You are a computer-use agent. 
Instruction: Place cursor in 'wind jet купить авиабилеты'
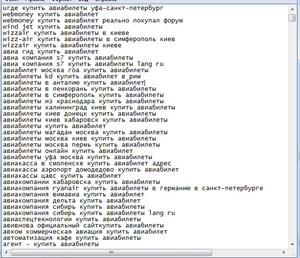(x=53, y=27)
